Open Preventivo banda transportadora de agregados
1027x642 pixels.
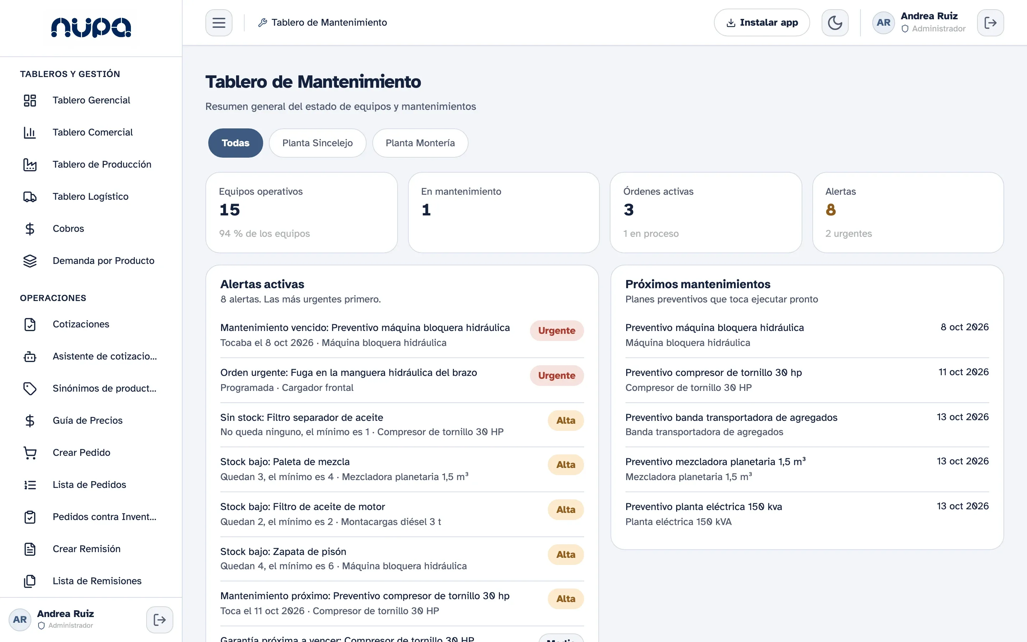807,424
